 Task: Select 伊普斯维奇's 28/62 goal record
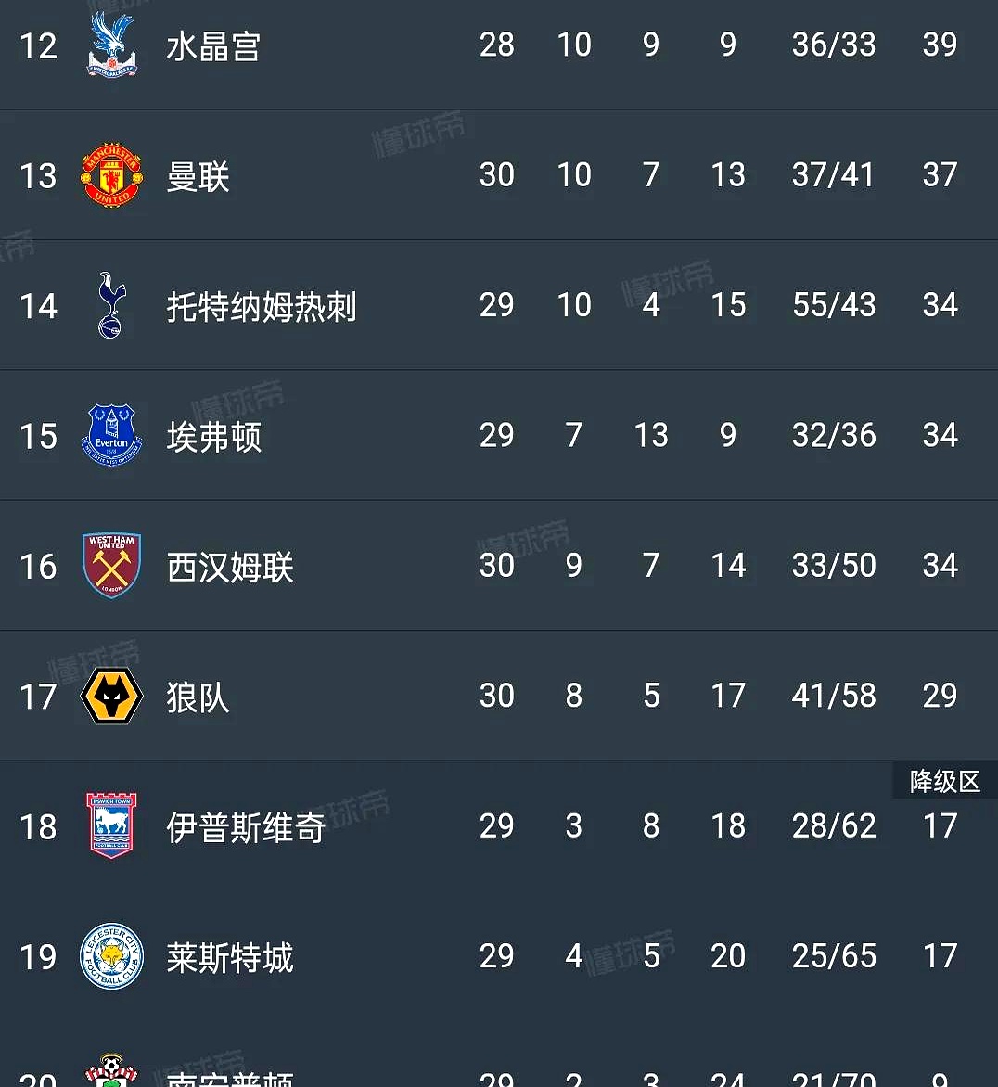pos(833,827)
